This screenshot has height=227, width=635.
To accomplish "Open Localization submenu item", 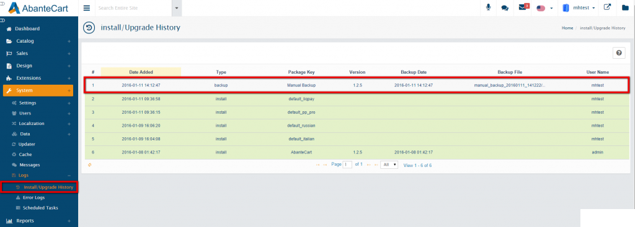I will [32, 124].
